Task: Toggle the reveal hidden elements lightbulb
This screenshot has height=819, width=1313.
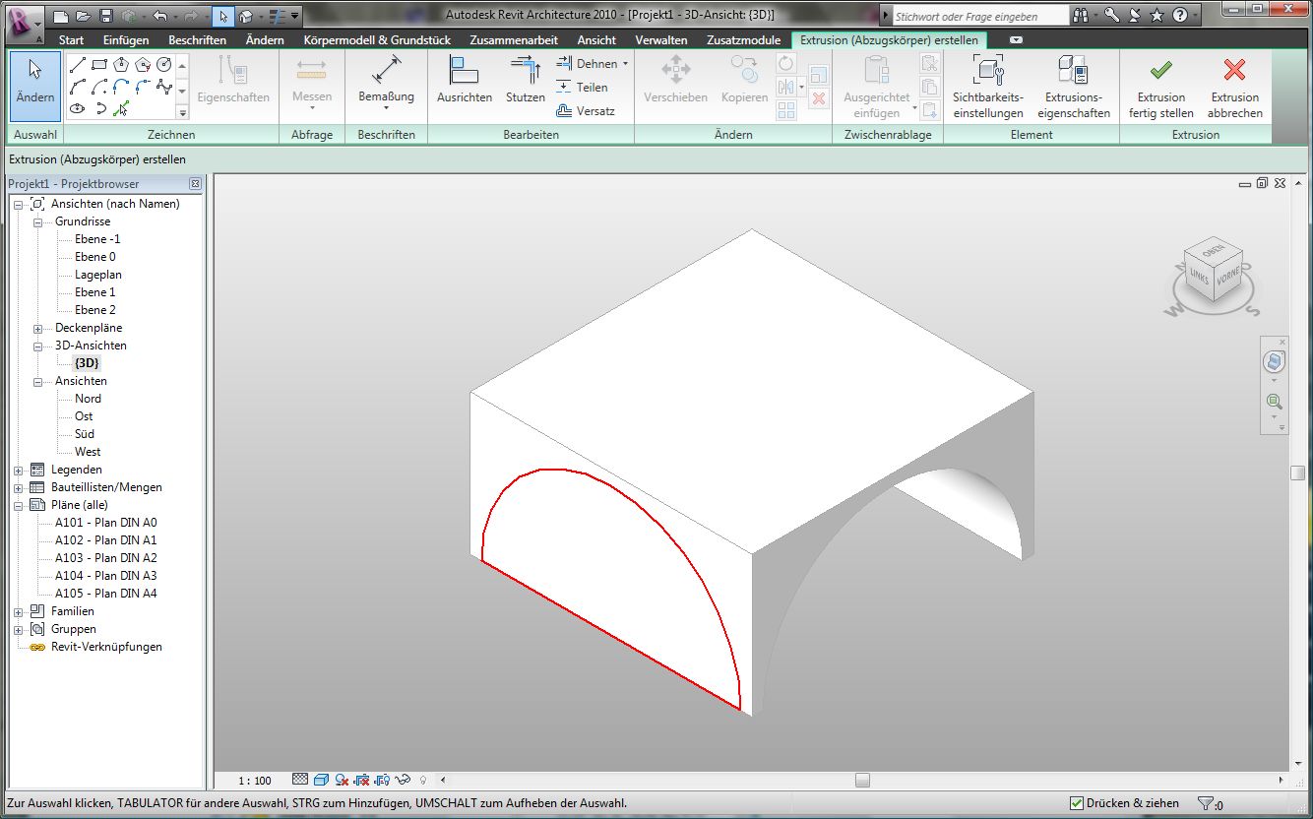Action: click(x=423, y=781)
